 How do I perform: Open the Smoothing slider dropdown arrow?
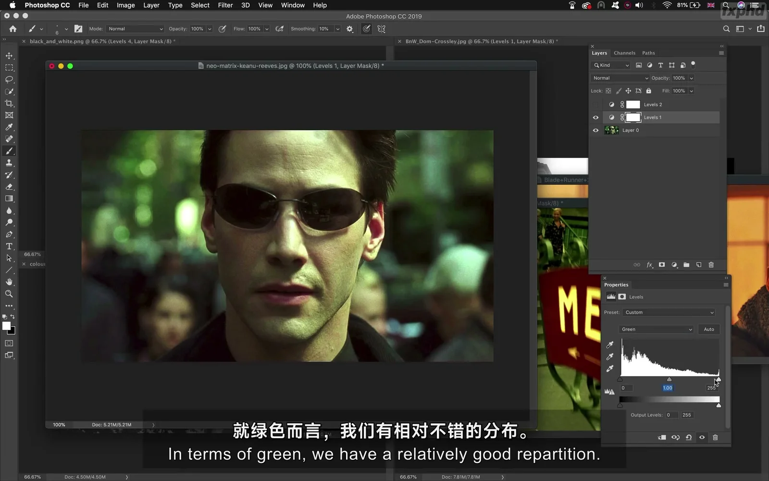tap(337, 29)
